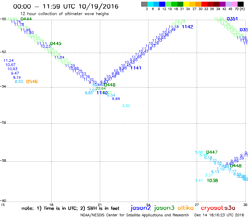Click the NOAA/NESDIS Center credit line
This screenshot has width=248, height=218.
point(135,215)
